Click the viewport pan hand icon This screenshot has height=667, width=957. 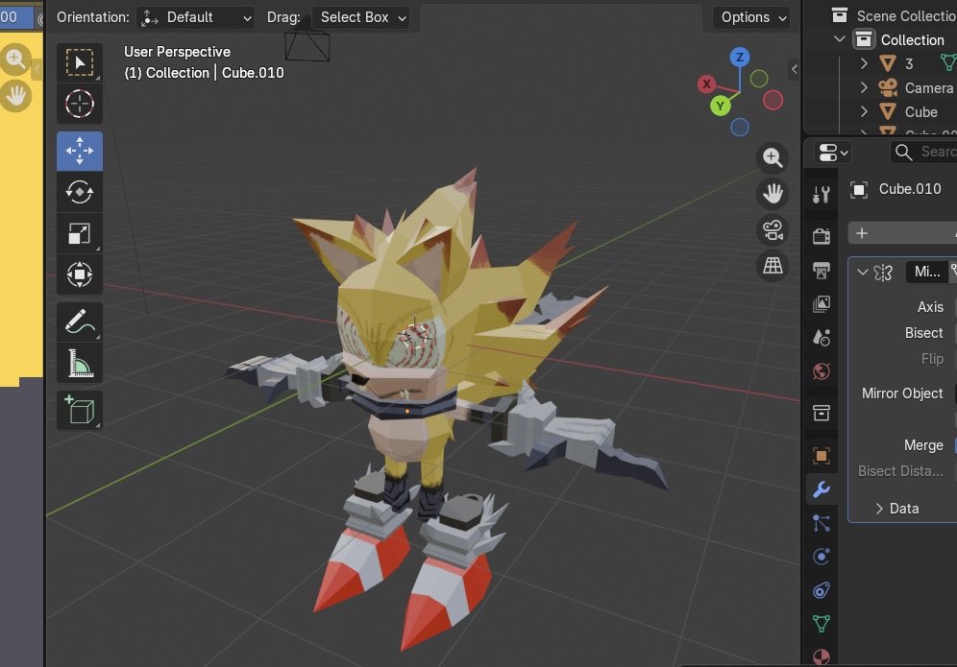click(773, 194)
